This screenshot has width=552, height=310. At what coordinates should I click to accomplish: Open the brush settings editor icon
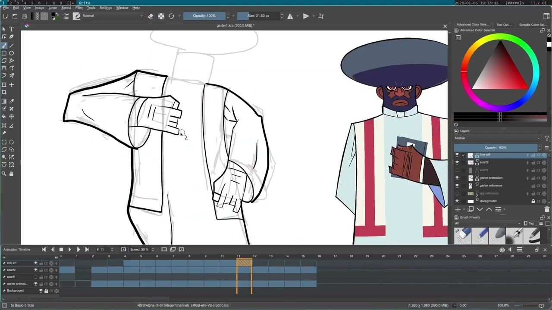pyautogui.click(x=66, y=16)
